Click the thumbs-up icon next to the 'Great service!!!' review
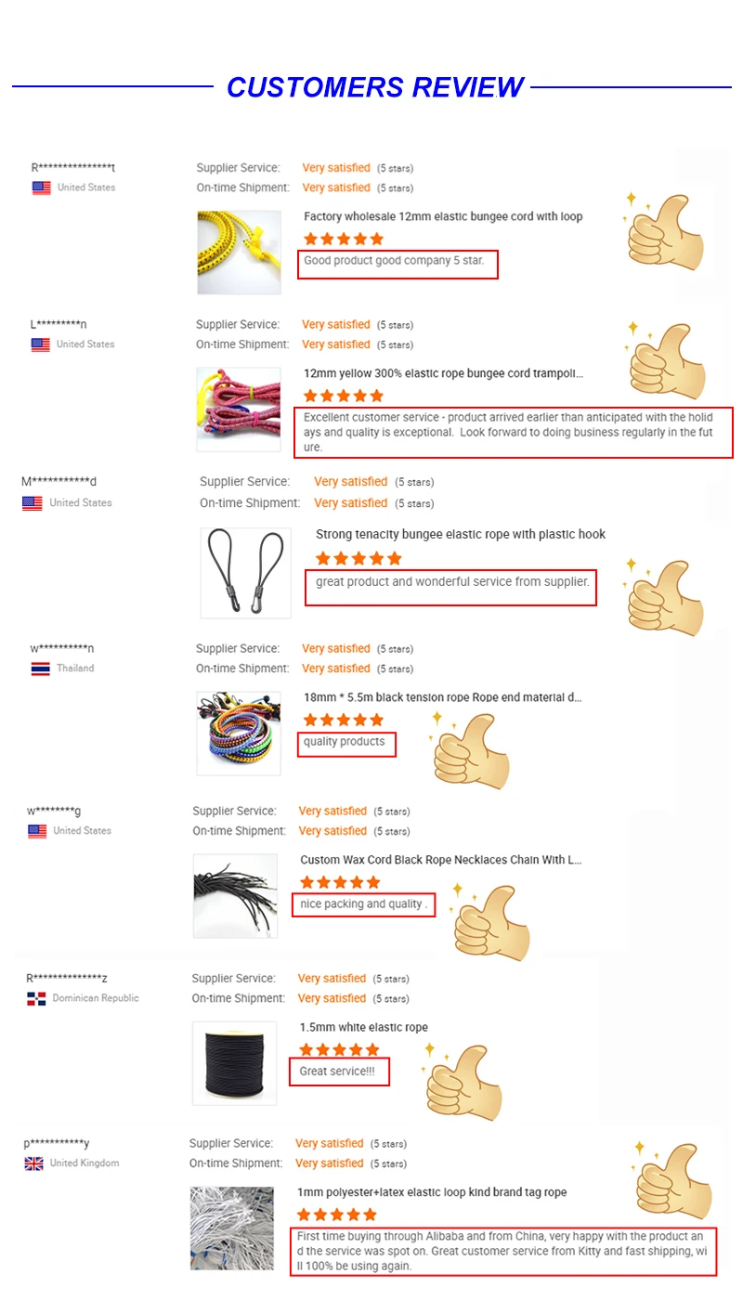The height and width of the screenshot is (1313, 743). tap(463, 1081)
